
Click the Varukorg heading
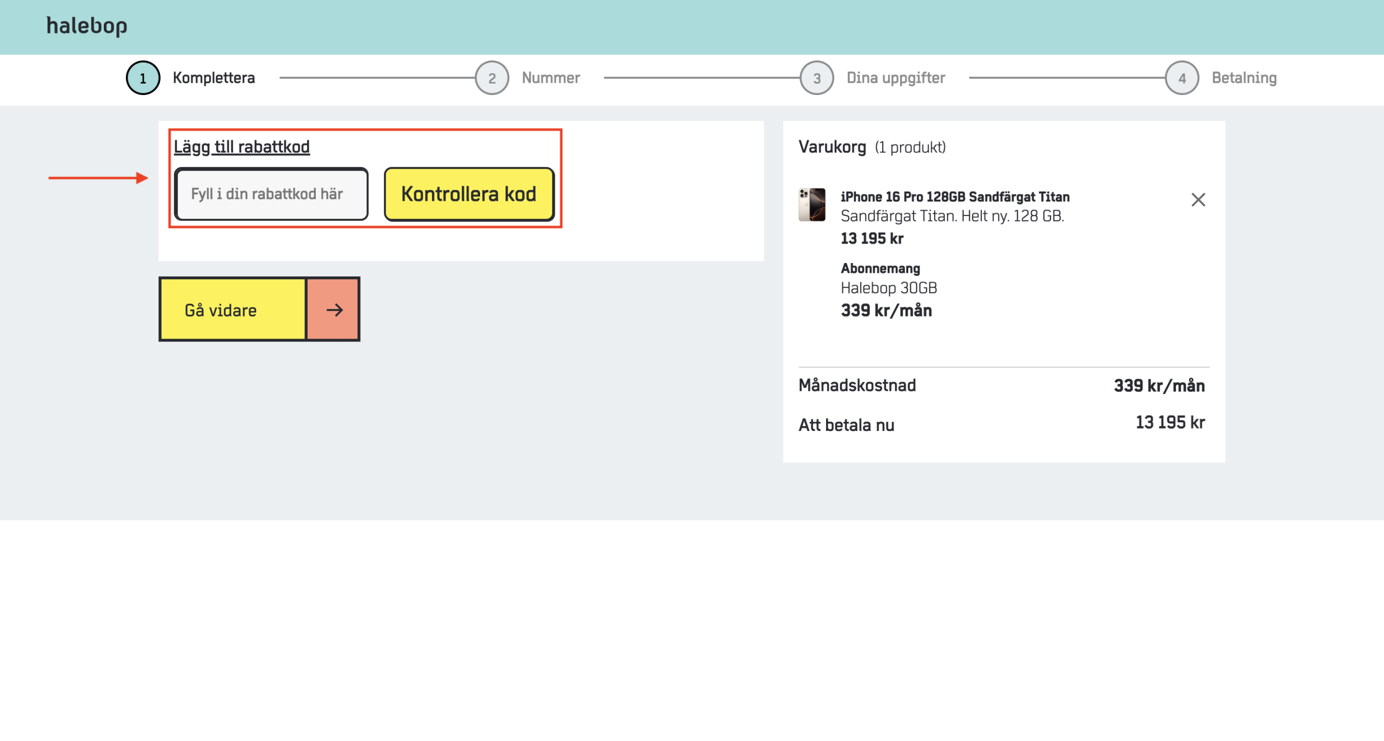[833, 147]
